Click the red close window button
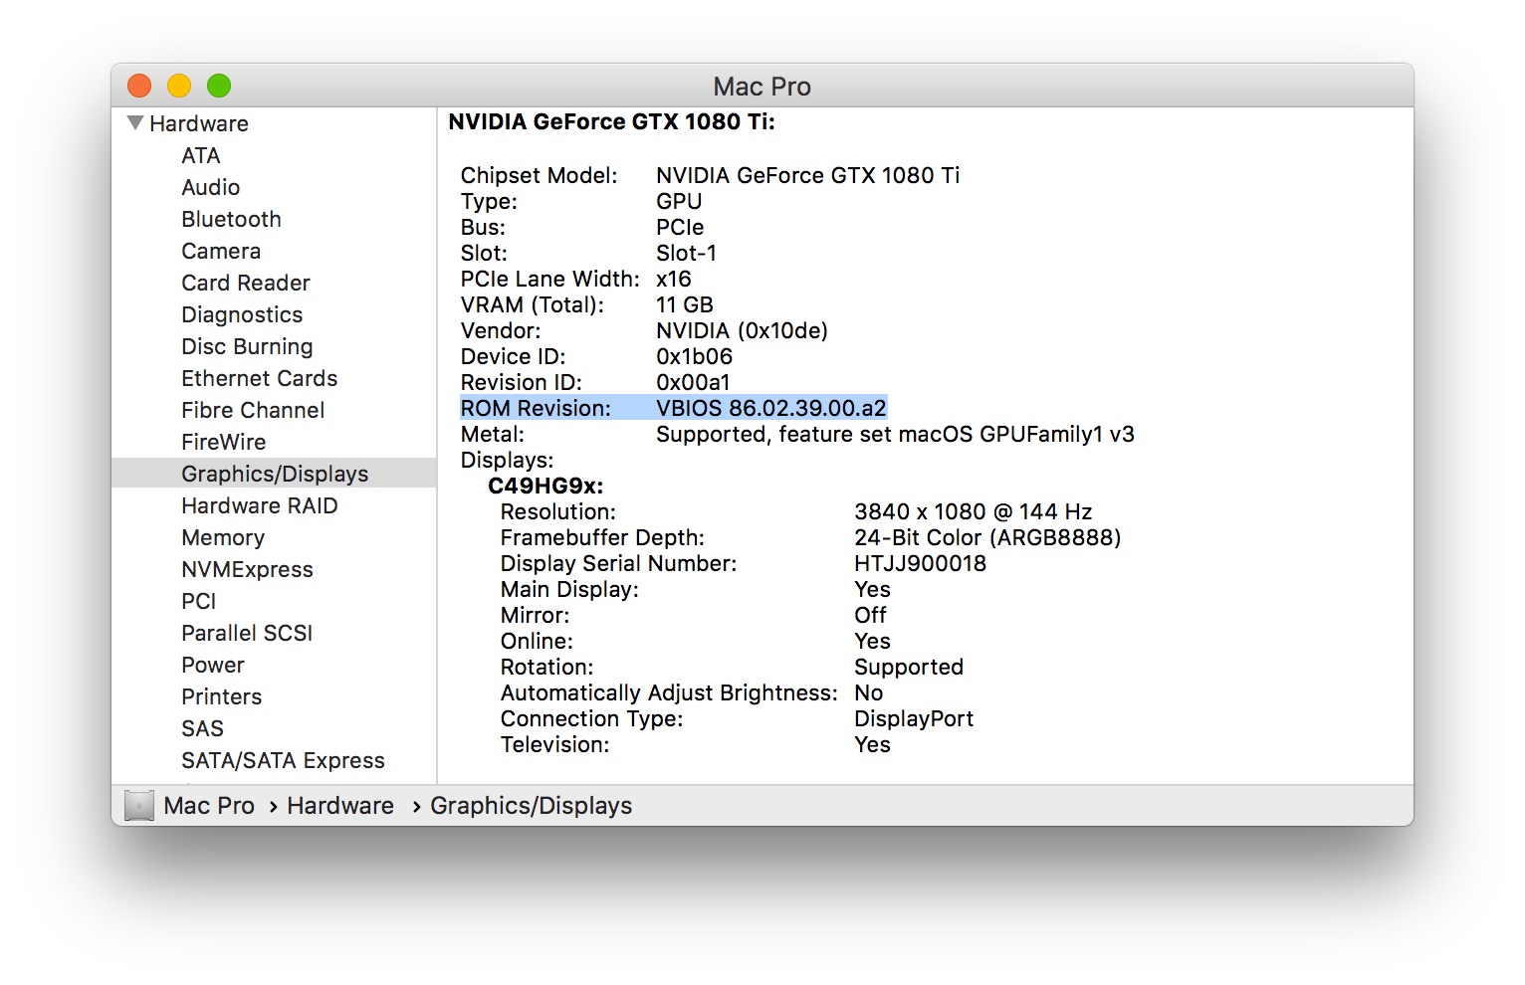1525x985 pixels. point(139,87)
